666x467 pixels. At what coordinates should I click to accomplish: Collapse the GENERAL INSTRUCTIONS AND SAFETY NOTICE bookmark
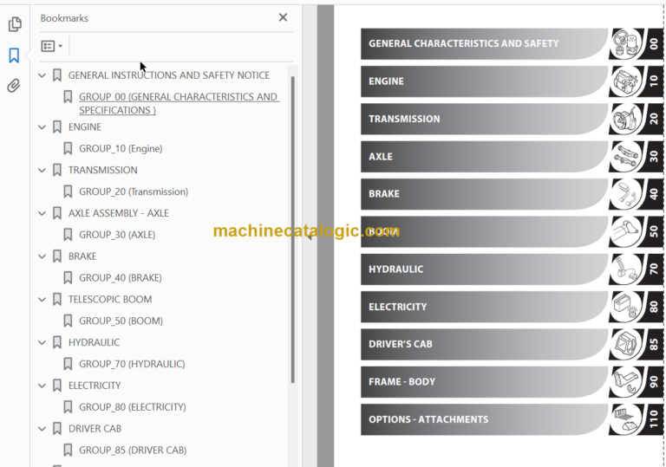[42, 75]
